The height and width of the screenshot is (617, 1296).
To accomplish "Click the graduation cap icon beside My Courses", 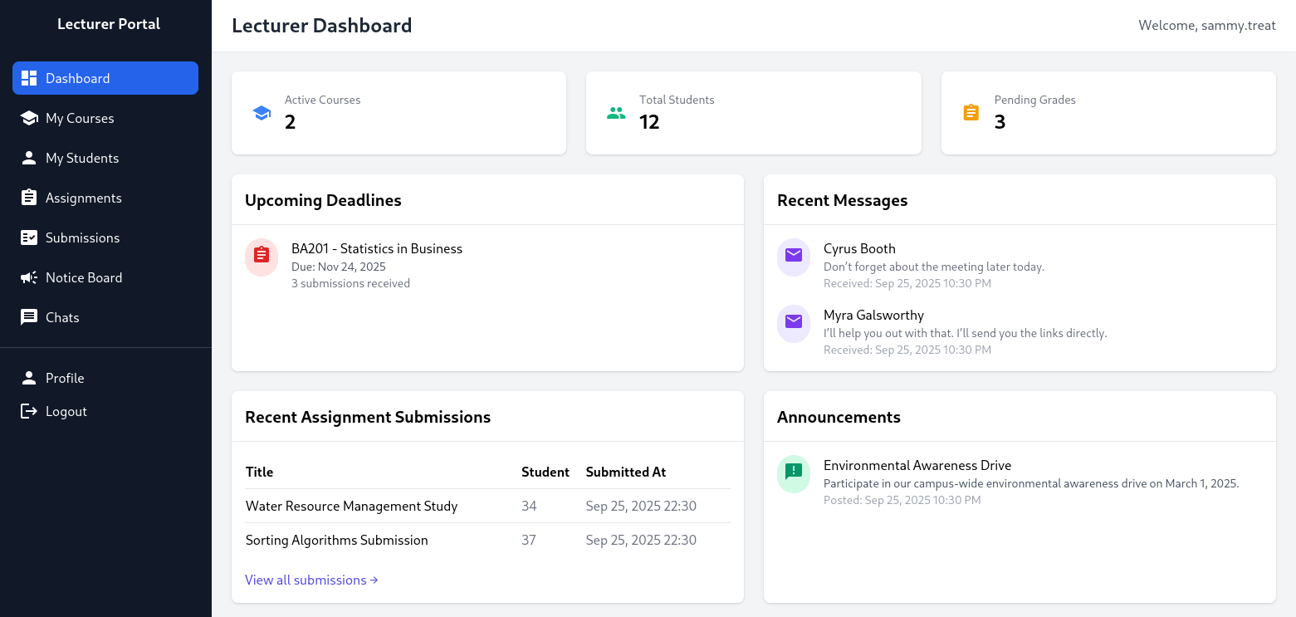I will [x=29, y=118].
